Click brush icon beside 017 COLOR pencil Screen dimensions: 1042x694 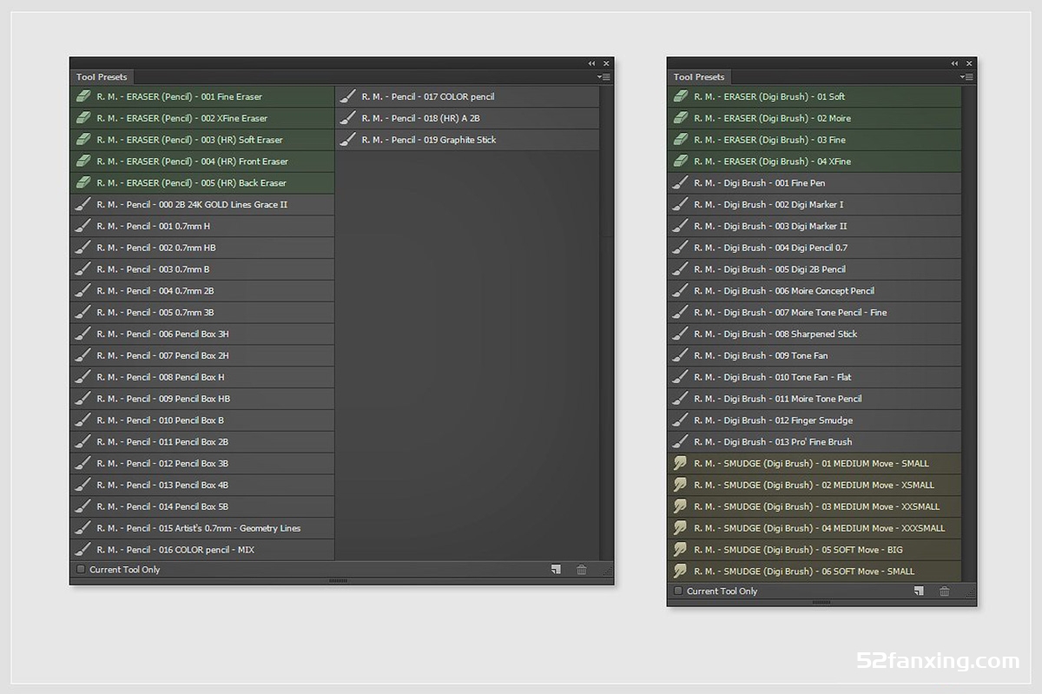tap(348, 96)
